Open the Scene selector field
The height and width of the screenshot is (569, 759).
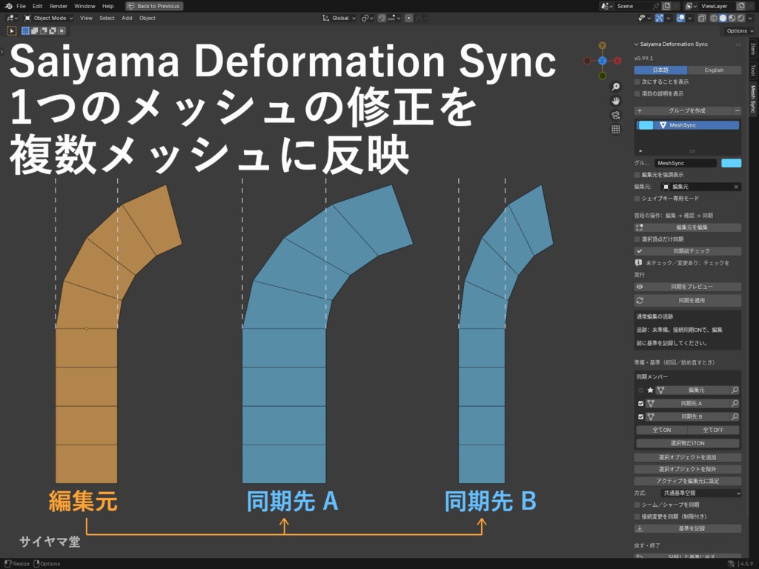tap(636, 6)
